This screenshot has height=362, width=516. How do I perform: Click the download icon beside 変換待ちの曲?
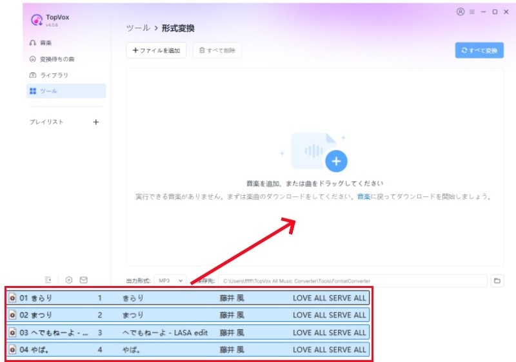[33, 59]
